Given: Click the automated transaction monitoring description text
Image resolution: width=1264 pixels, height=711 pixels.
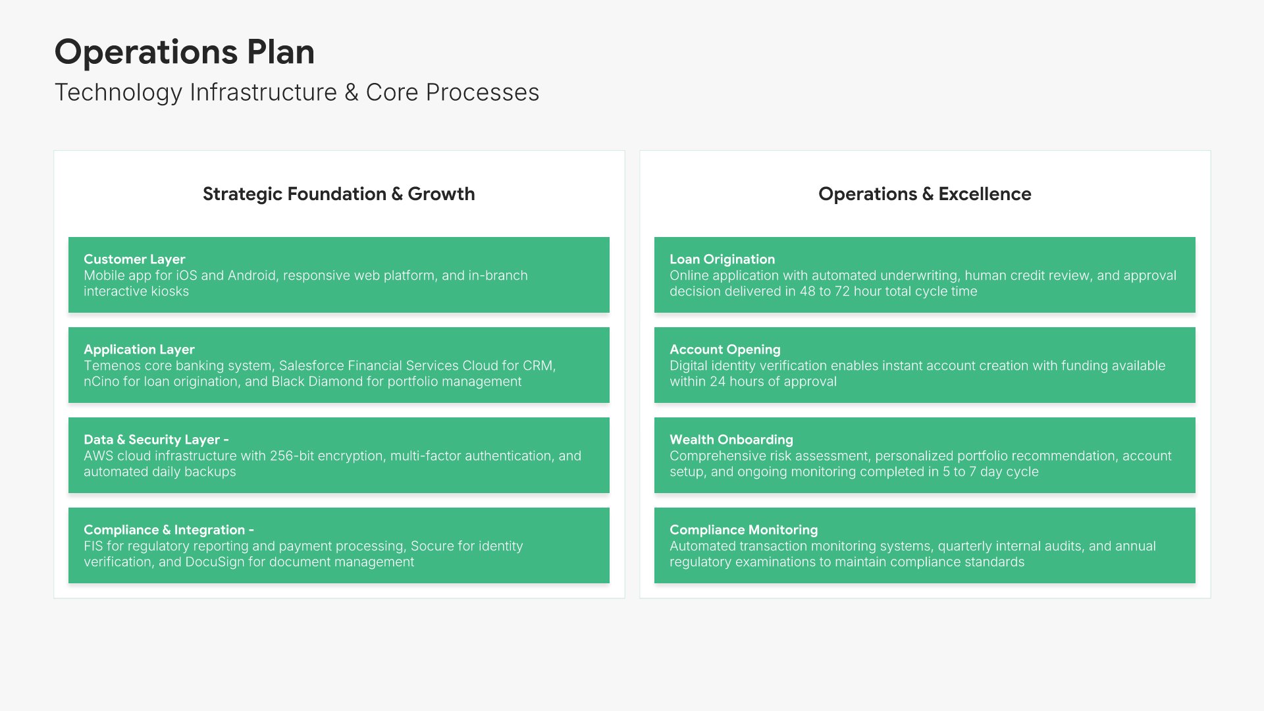Looking at the screenshot, I should [912, 554].
